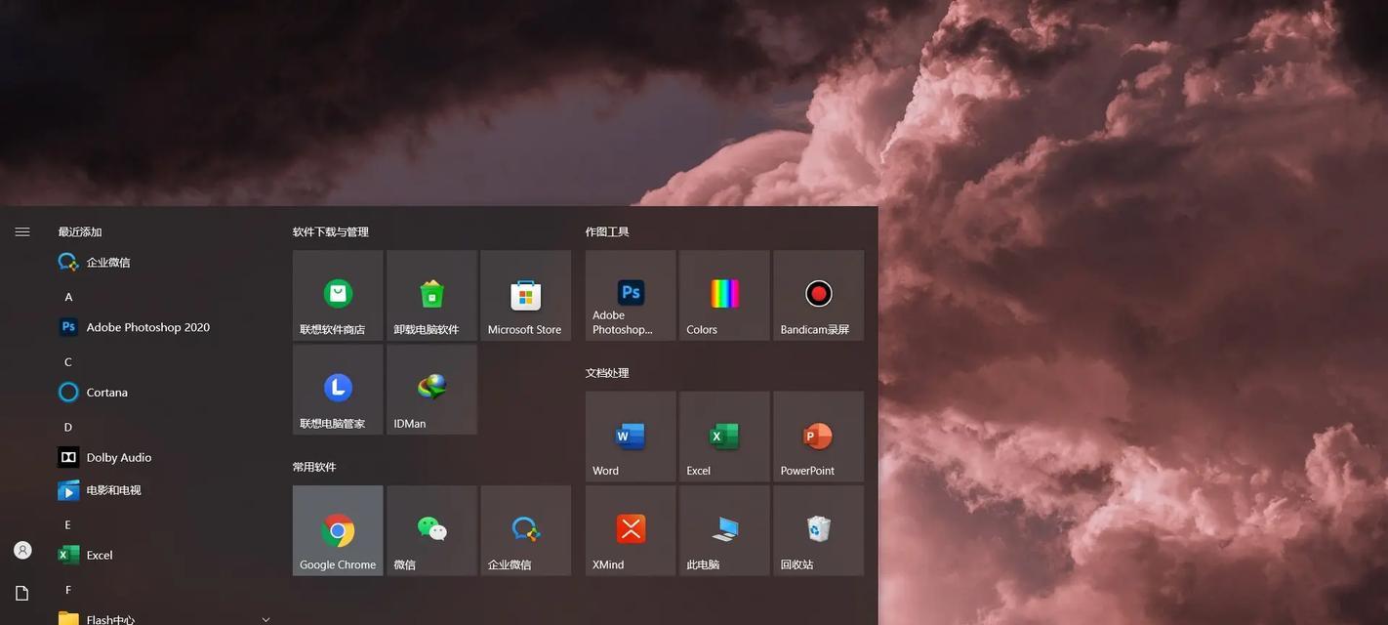This screenshot has width=1388, height=625.
Task: Open the 回收站 recycle bin tile
Action: click(818, 530)
